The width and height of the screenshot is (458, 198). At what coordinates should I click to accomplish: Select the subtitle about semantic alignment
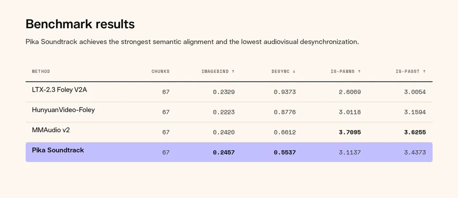[x=192, y=42]
